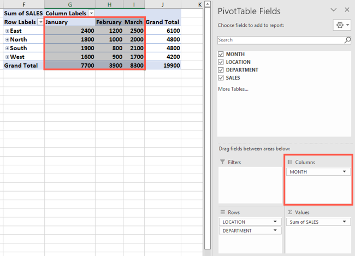This screenshot has width=355, height=256.
Task: Open the MONTH field dropdown in Columns area
Action: point(344,171)
